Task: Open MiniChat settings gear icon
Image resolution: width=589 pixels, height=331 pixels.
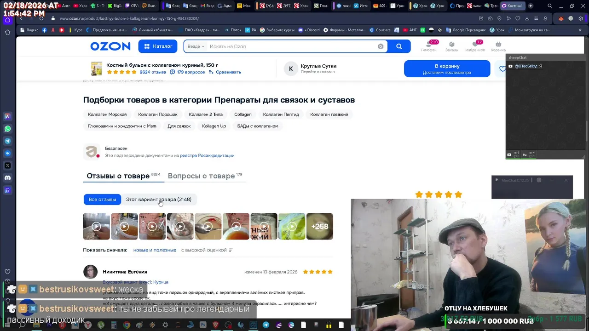Action: point(539,180)
